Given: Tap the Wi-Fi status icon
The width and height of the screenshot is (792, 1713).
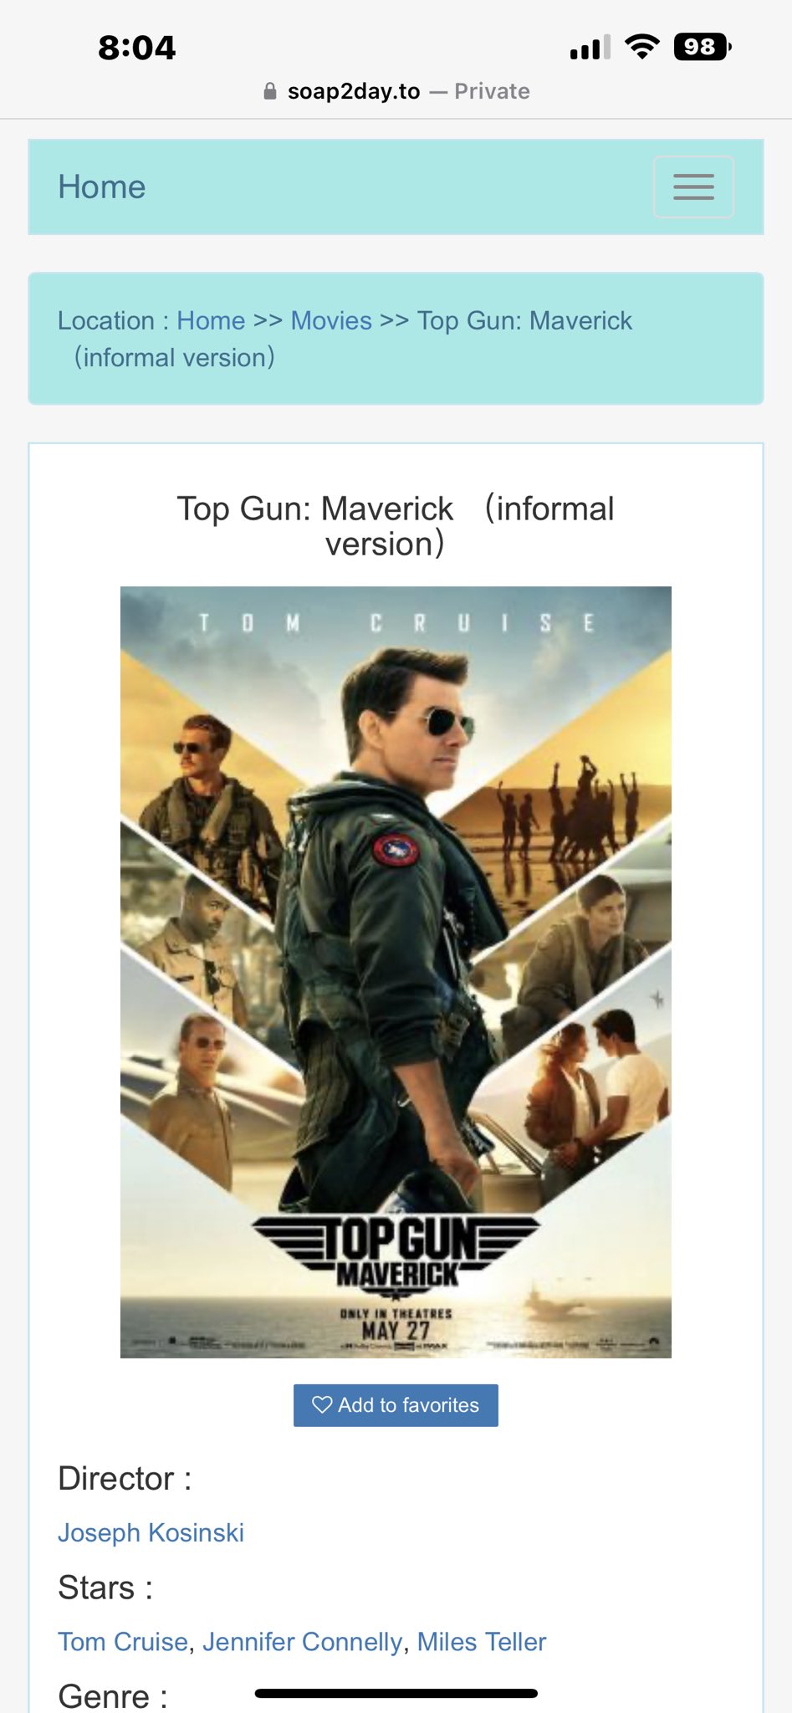Looking at the screenshot, I should pyautogui.click(x=641, y=47).
